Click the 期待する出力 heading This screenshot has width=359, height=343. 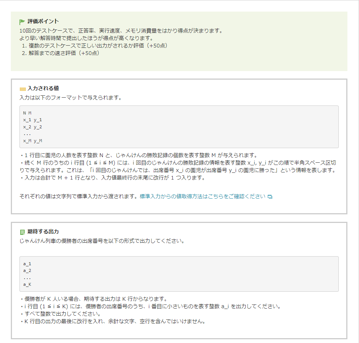(x=43, y=232)
